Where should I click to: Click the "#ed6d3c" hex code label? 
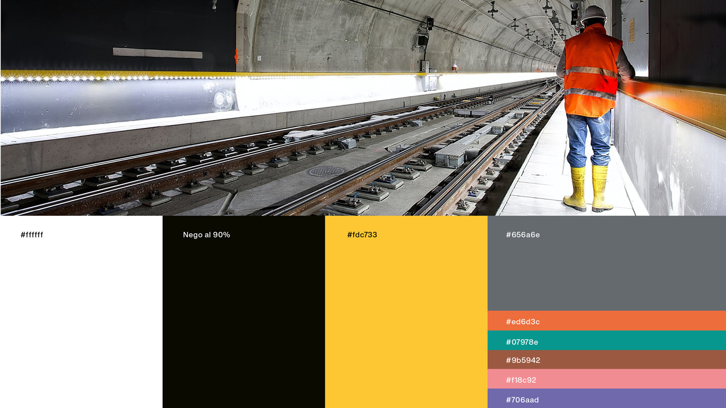click(522, 322)
